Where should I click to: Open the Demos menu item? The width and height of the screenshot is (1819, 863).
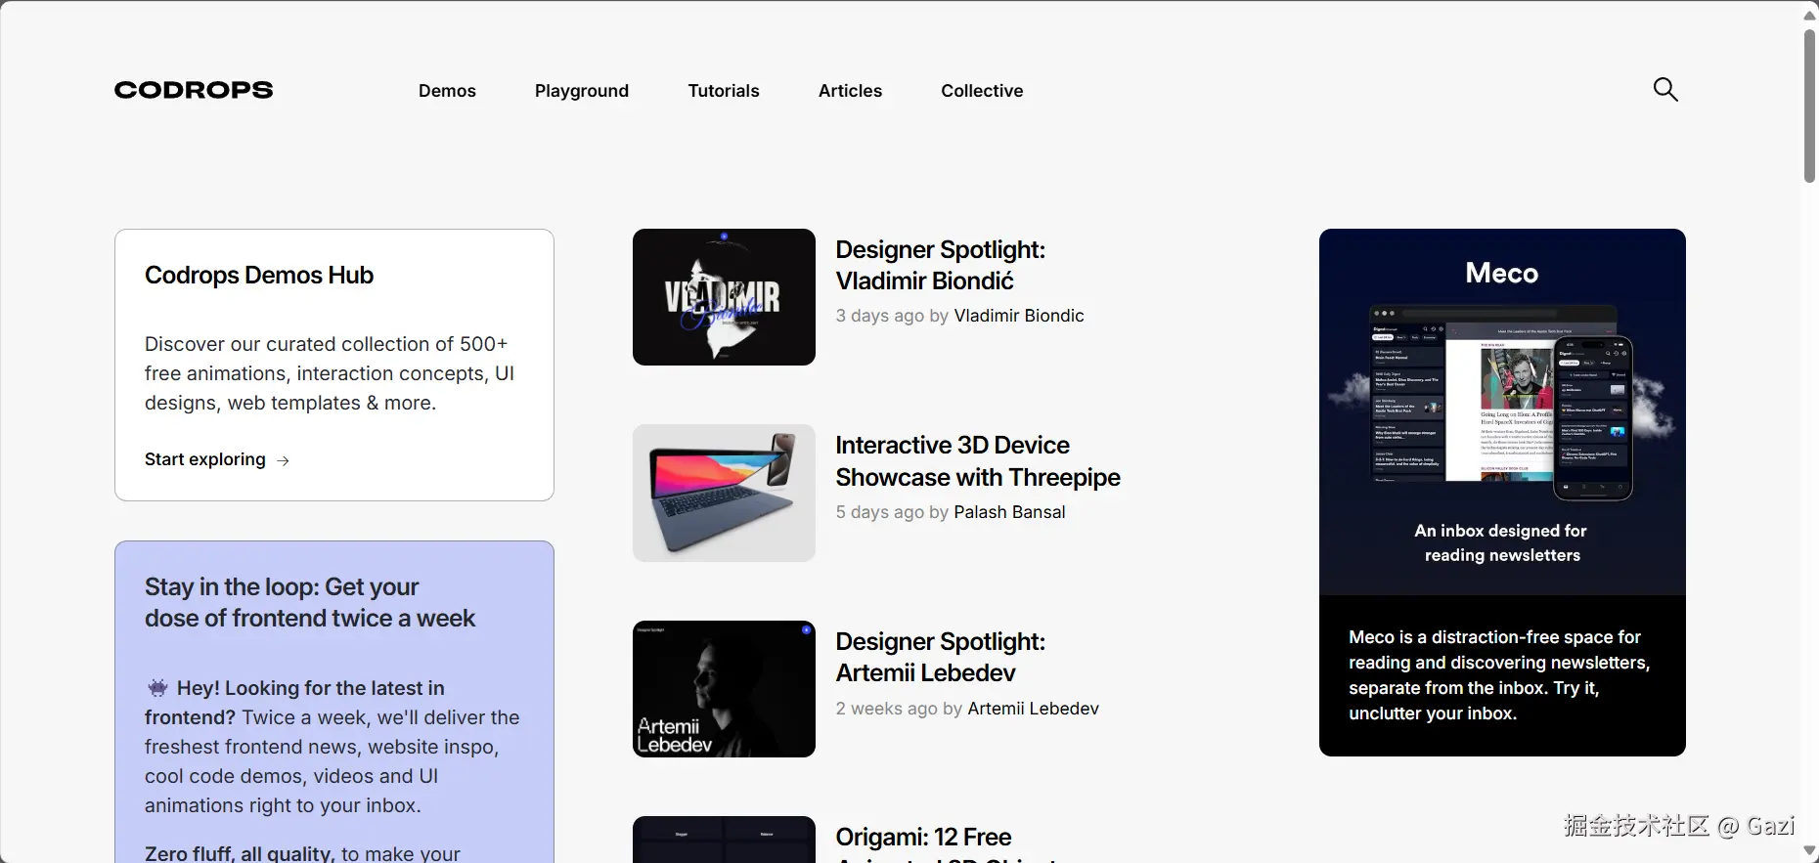[447, 91]
